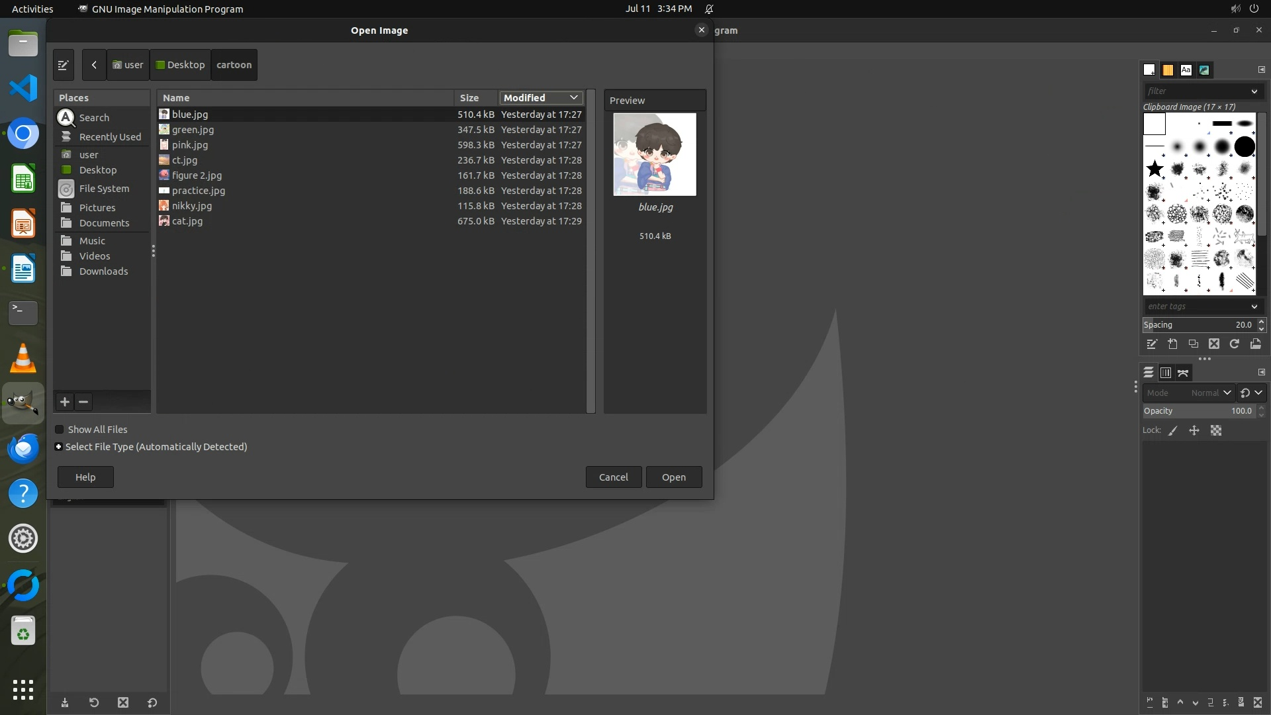Viewport: 1271px width, 715px height.
Task: Click the type-a-file-name pencil icon
Action: click(x=64, y=65)
